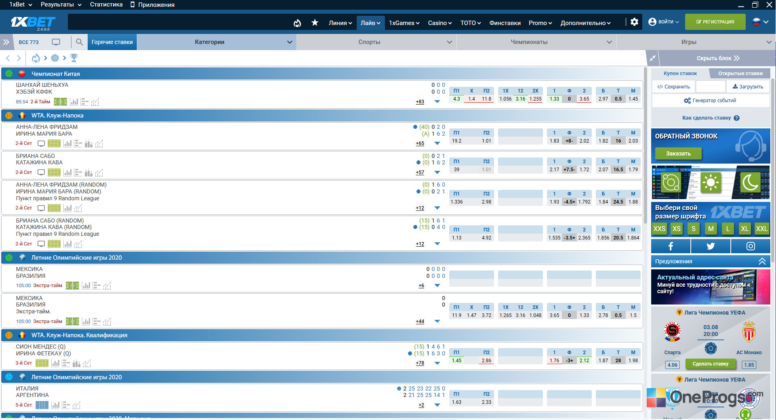Image resolution: width=776 pixels, height=420 pixels.
Task: Click the Актуальный адрес сайта banner
Action: [711, 287]
